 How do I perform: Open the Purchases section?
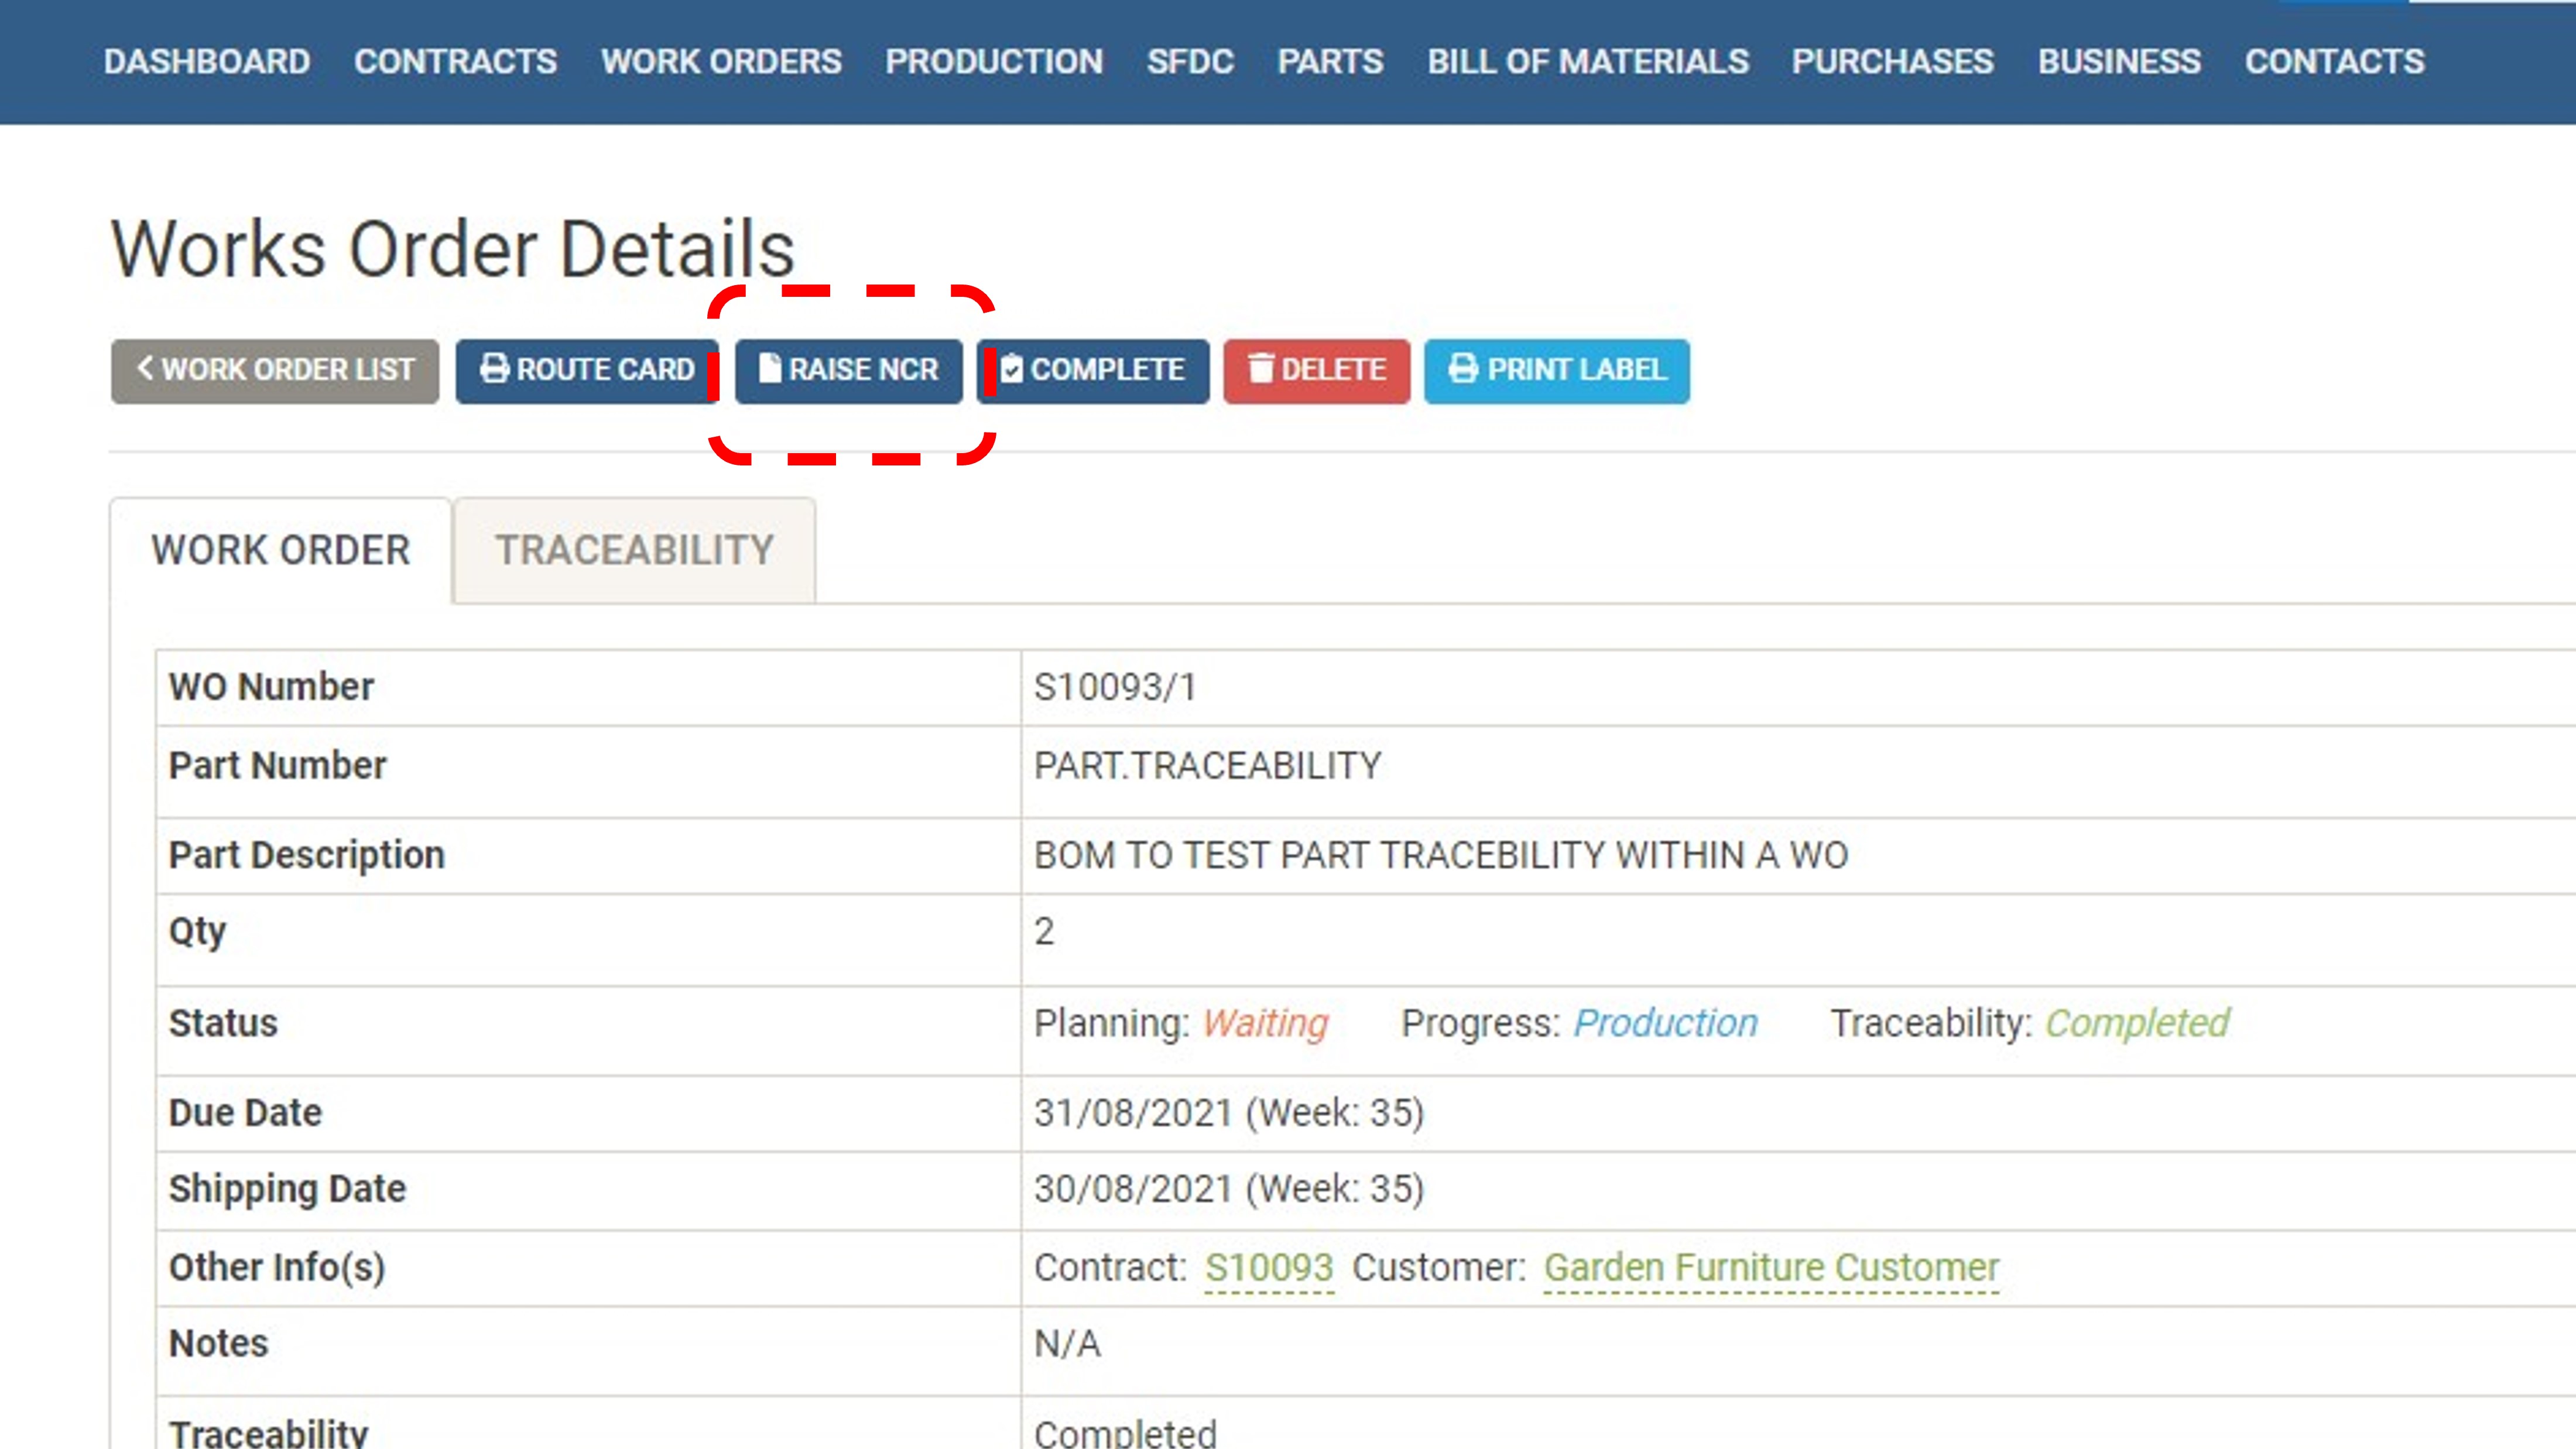pos(1892,61)
